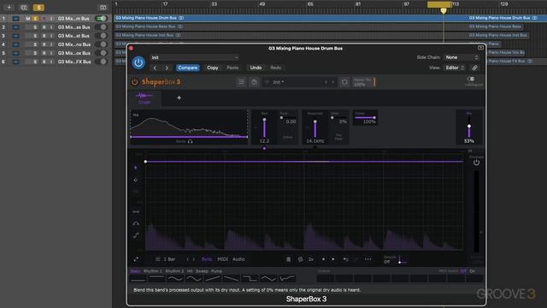Toggle track 1 on/off switch
The image size is (547, 308).
101,18
